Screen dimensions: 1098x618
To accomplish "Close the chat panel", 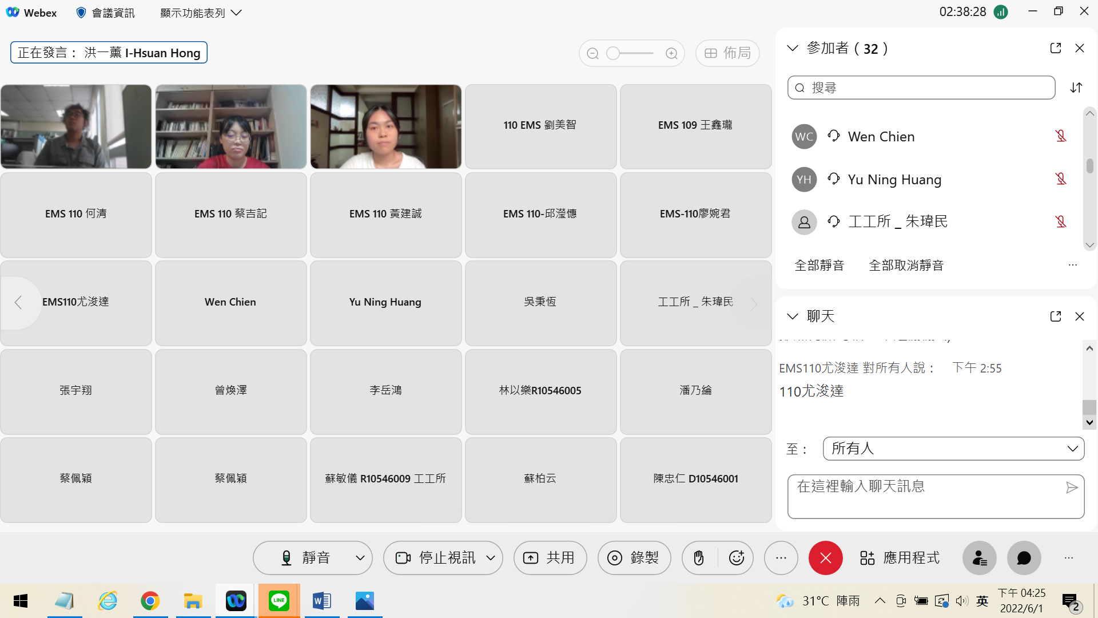I will coord(1080,316).
